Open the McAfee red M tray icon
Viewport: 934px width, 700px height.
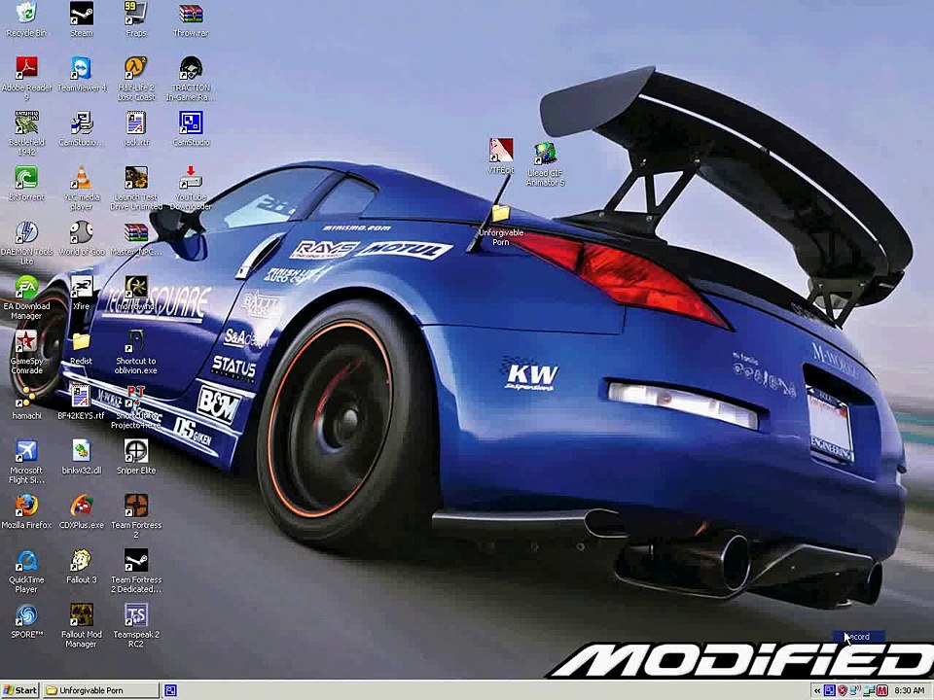(882, 690)
